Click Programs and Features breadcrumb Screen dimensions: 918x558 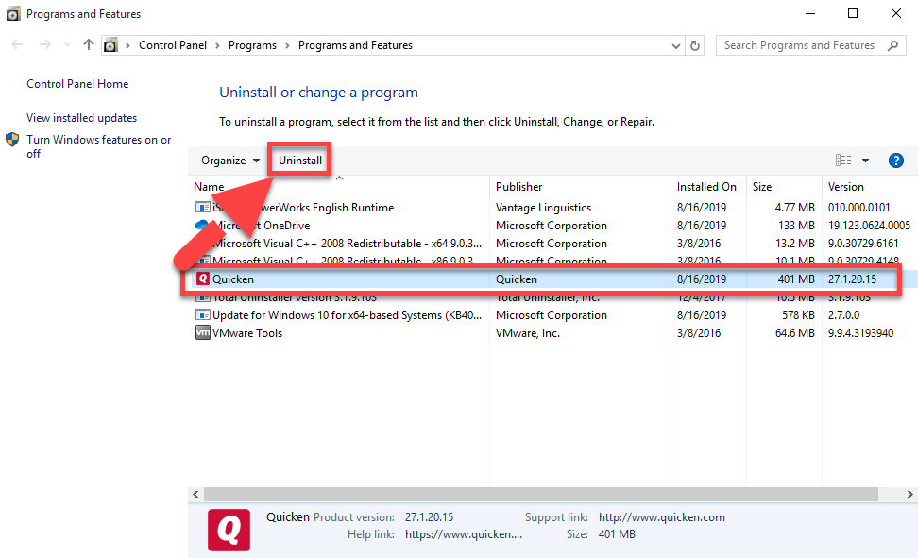355,45
